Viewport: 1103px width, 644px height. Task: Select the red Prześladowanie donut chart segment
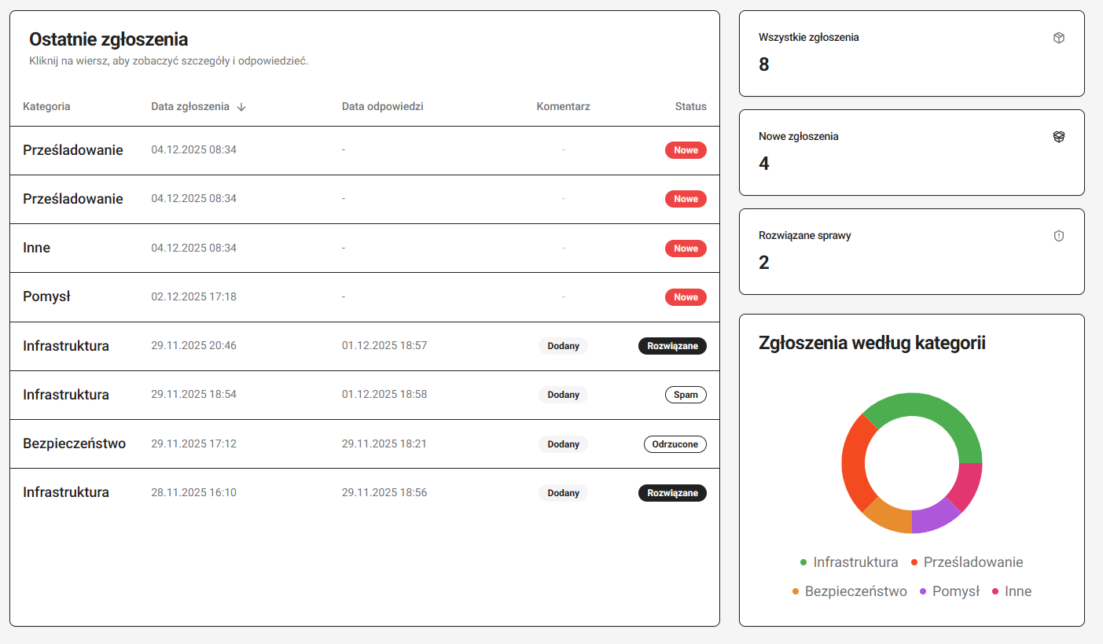click(x=855, y=464)
